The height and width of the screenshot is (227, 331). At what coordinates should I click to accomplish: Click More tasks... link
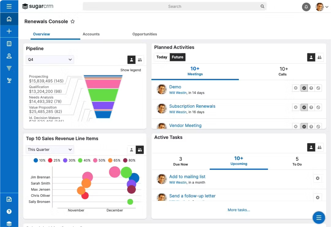(239, 210)
